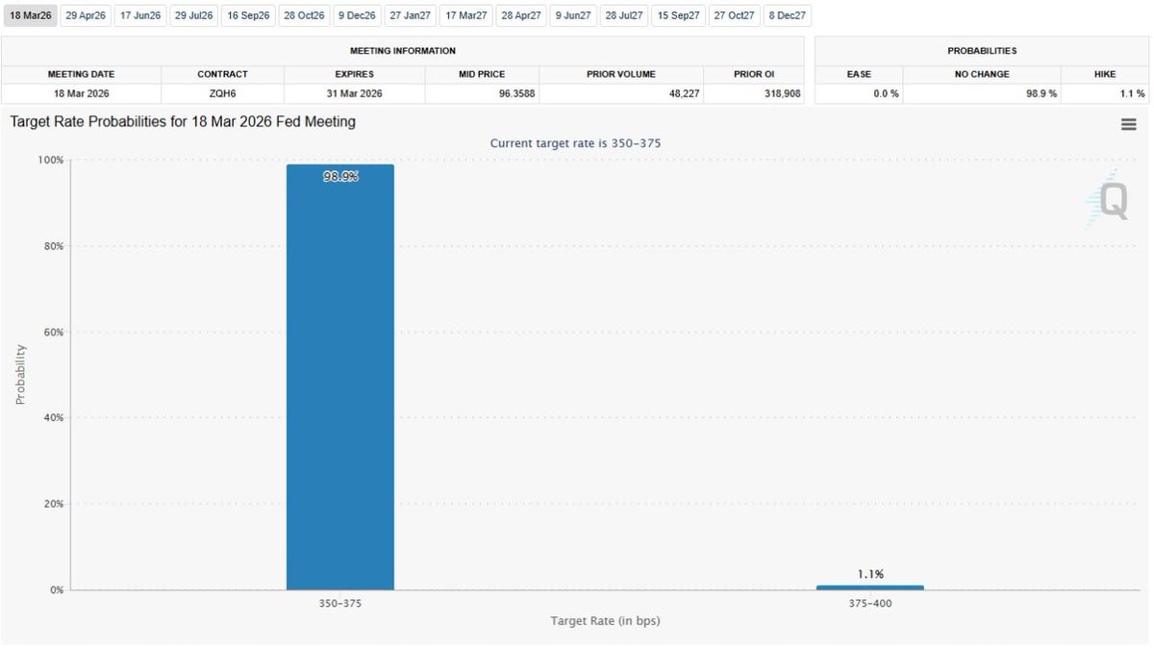Click the 60% y-axis tick label
Image resolution: width=1154 pixels, height=650 pixels.
tap(52, 332)
